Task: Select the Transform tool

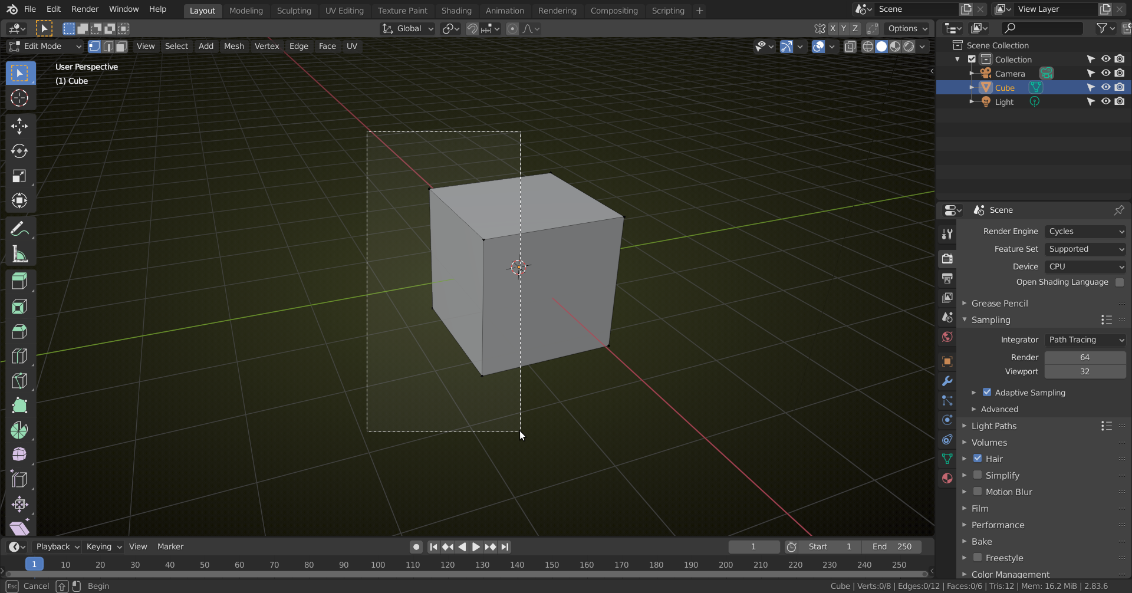Action: [19, 200]
